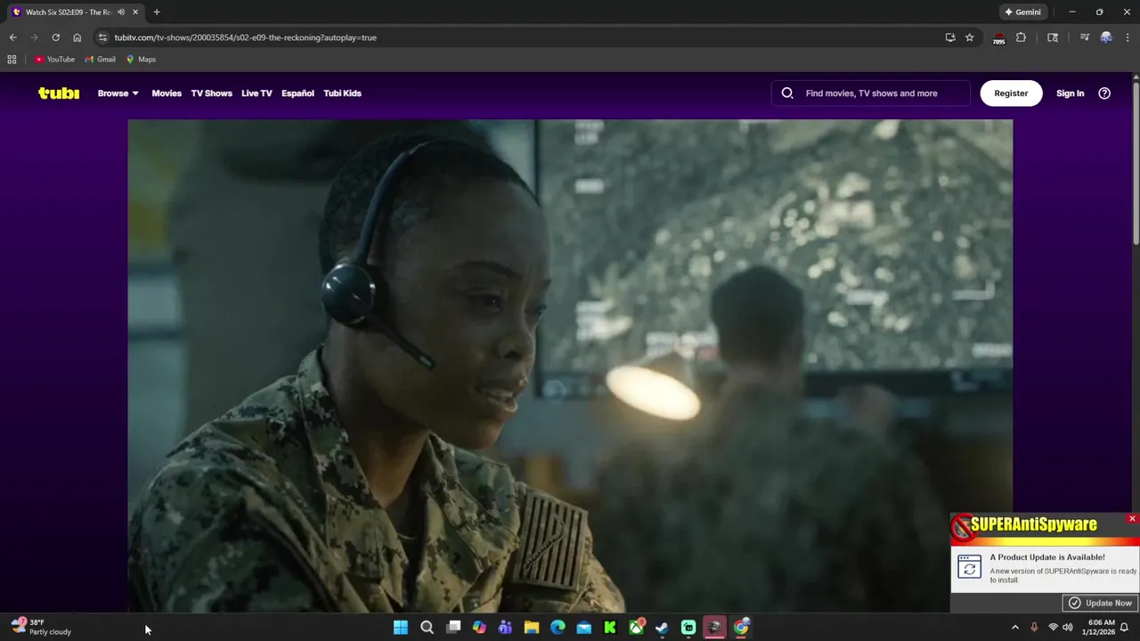Click the Google Lens search icon in toolbar

click(x=1053, y=37)
